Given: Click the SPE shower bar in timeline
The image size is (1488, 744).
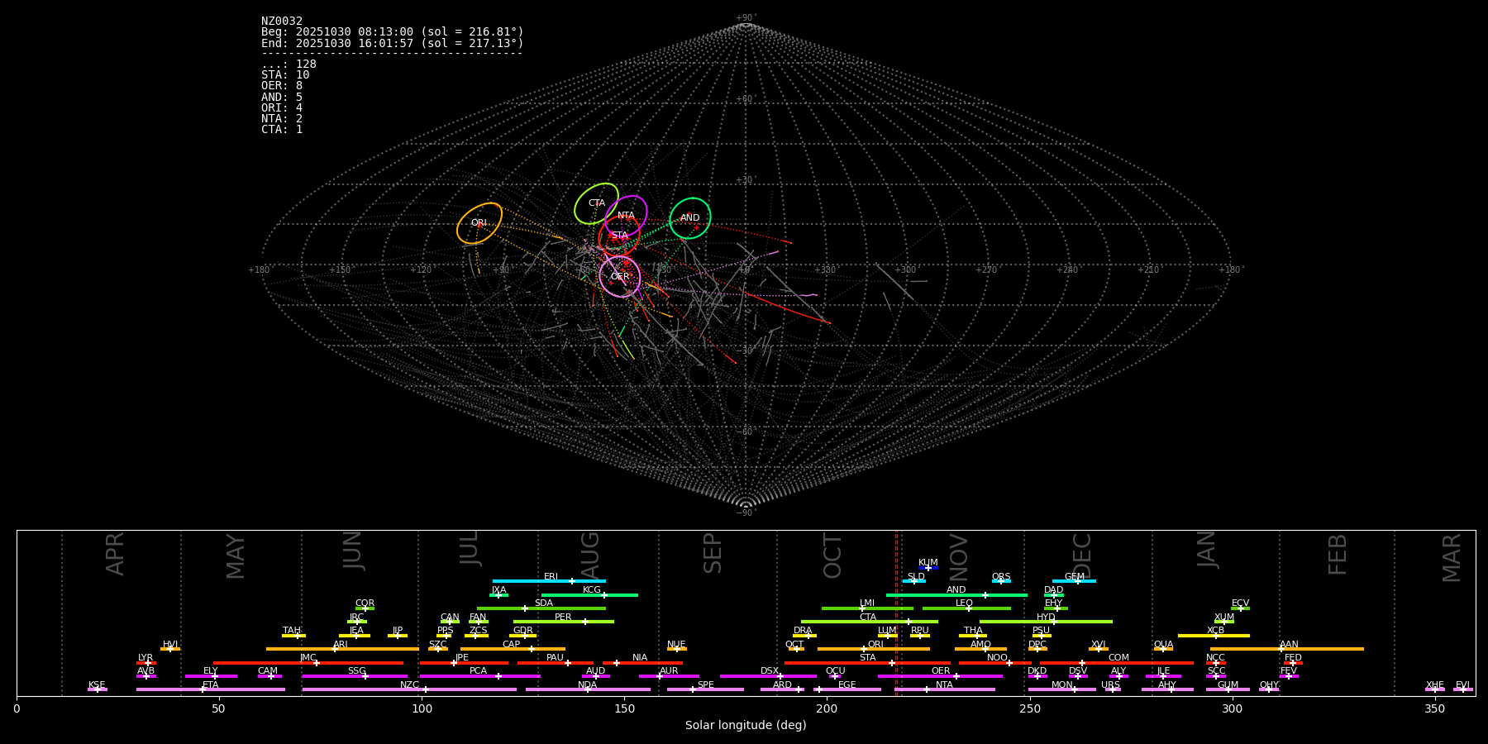Looking at the screenshot, I should tap(705, 689).
